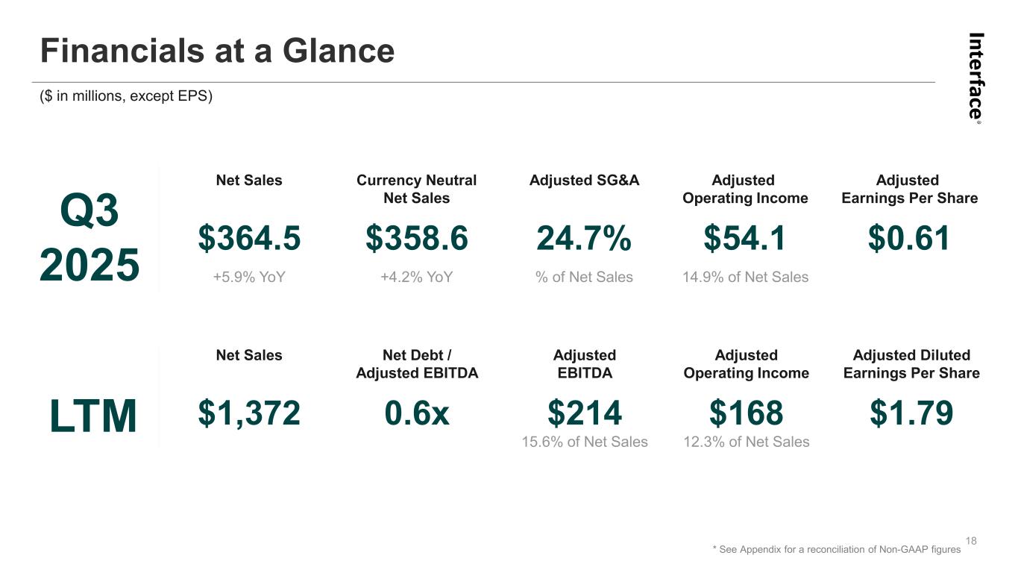Click the Currency Neutral Net Sales heading
The width and height of the screenshot is (1018, 573).
coord(416,189)
